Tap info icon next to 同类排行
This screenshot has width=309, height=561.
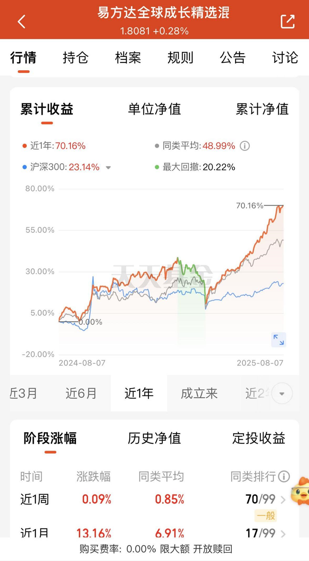click(x=284, y=477)
